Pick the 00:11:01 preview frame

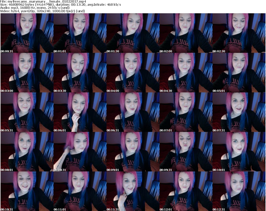[x=80, y=191]
